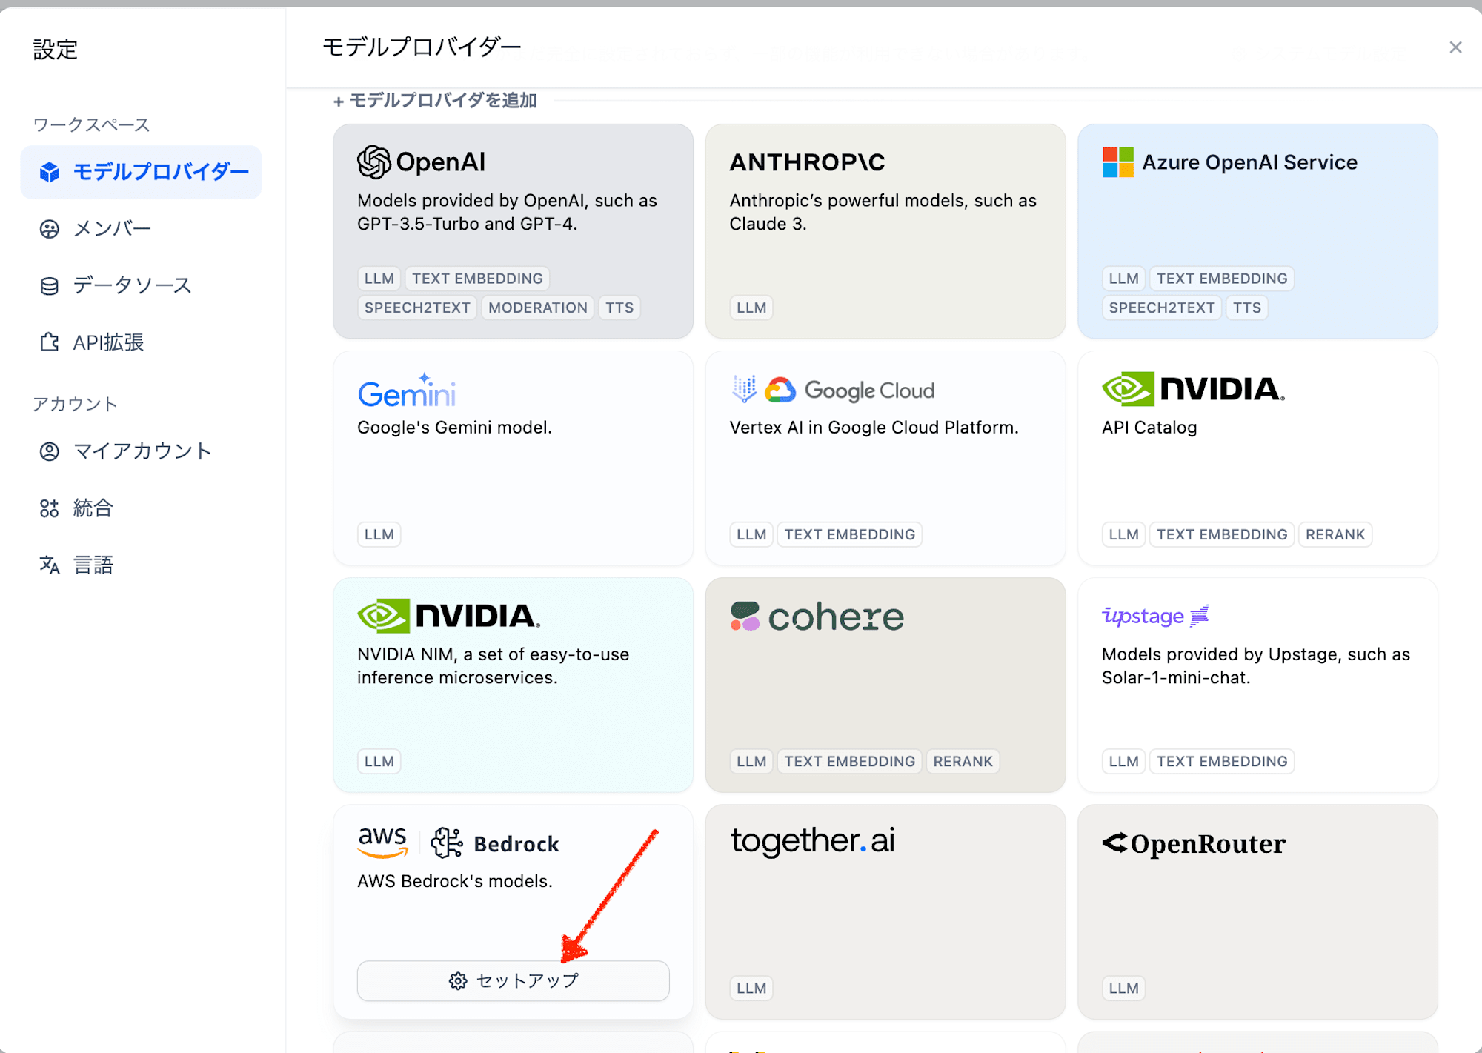Click the 設定 title
1482x1053 pixels.
point(56,50)
